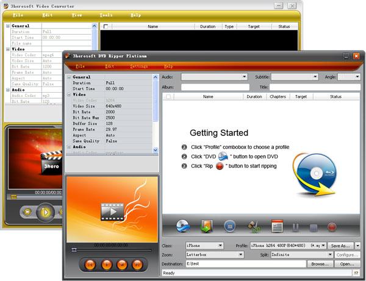Click the orange play button in DVD Ripper player
Image resolution: width=366 pixels, height=281 pixels.
click(107, 265)
